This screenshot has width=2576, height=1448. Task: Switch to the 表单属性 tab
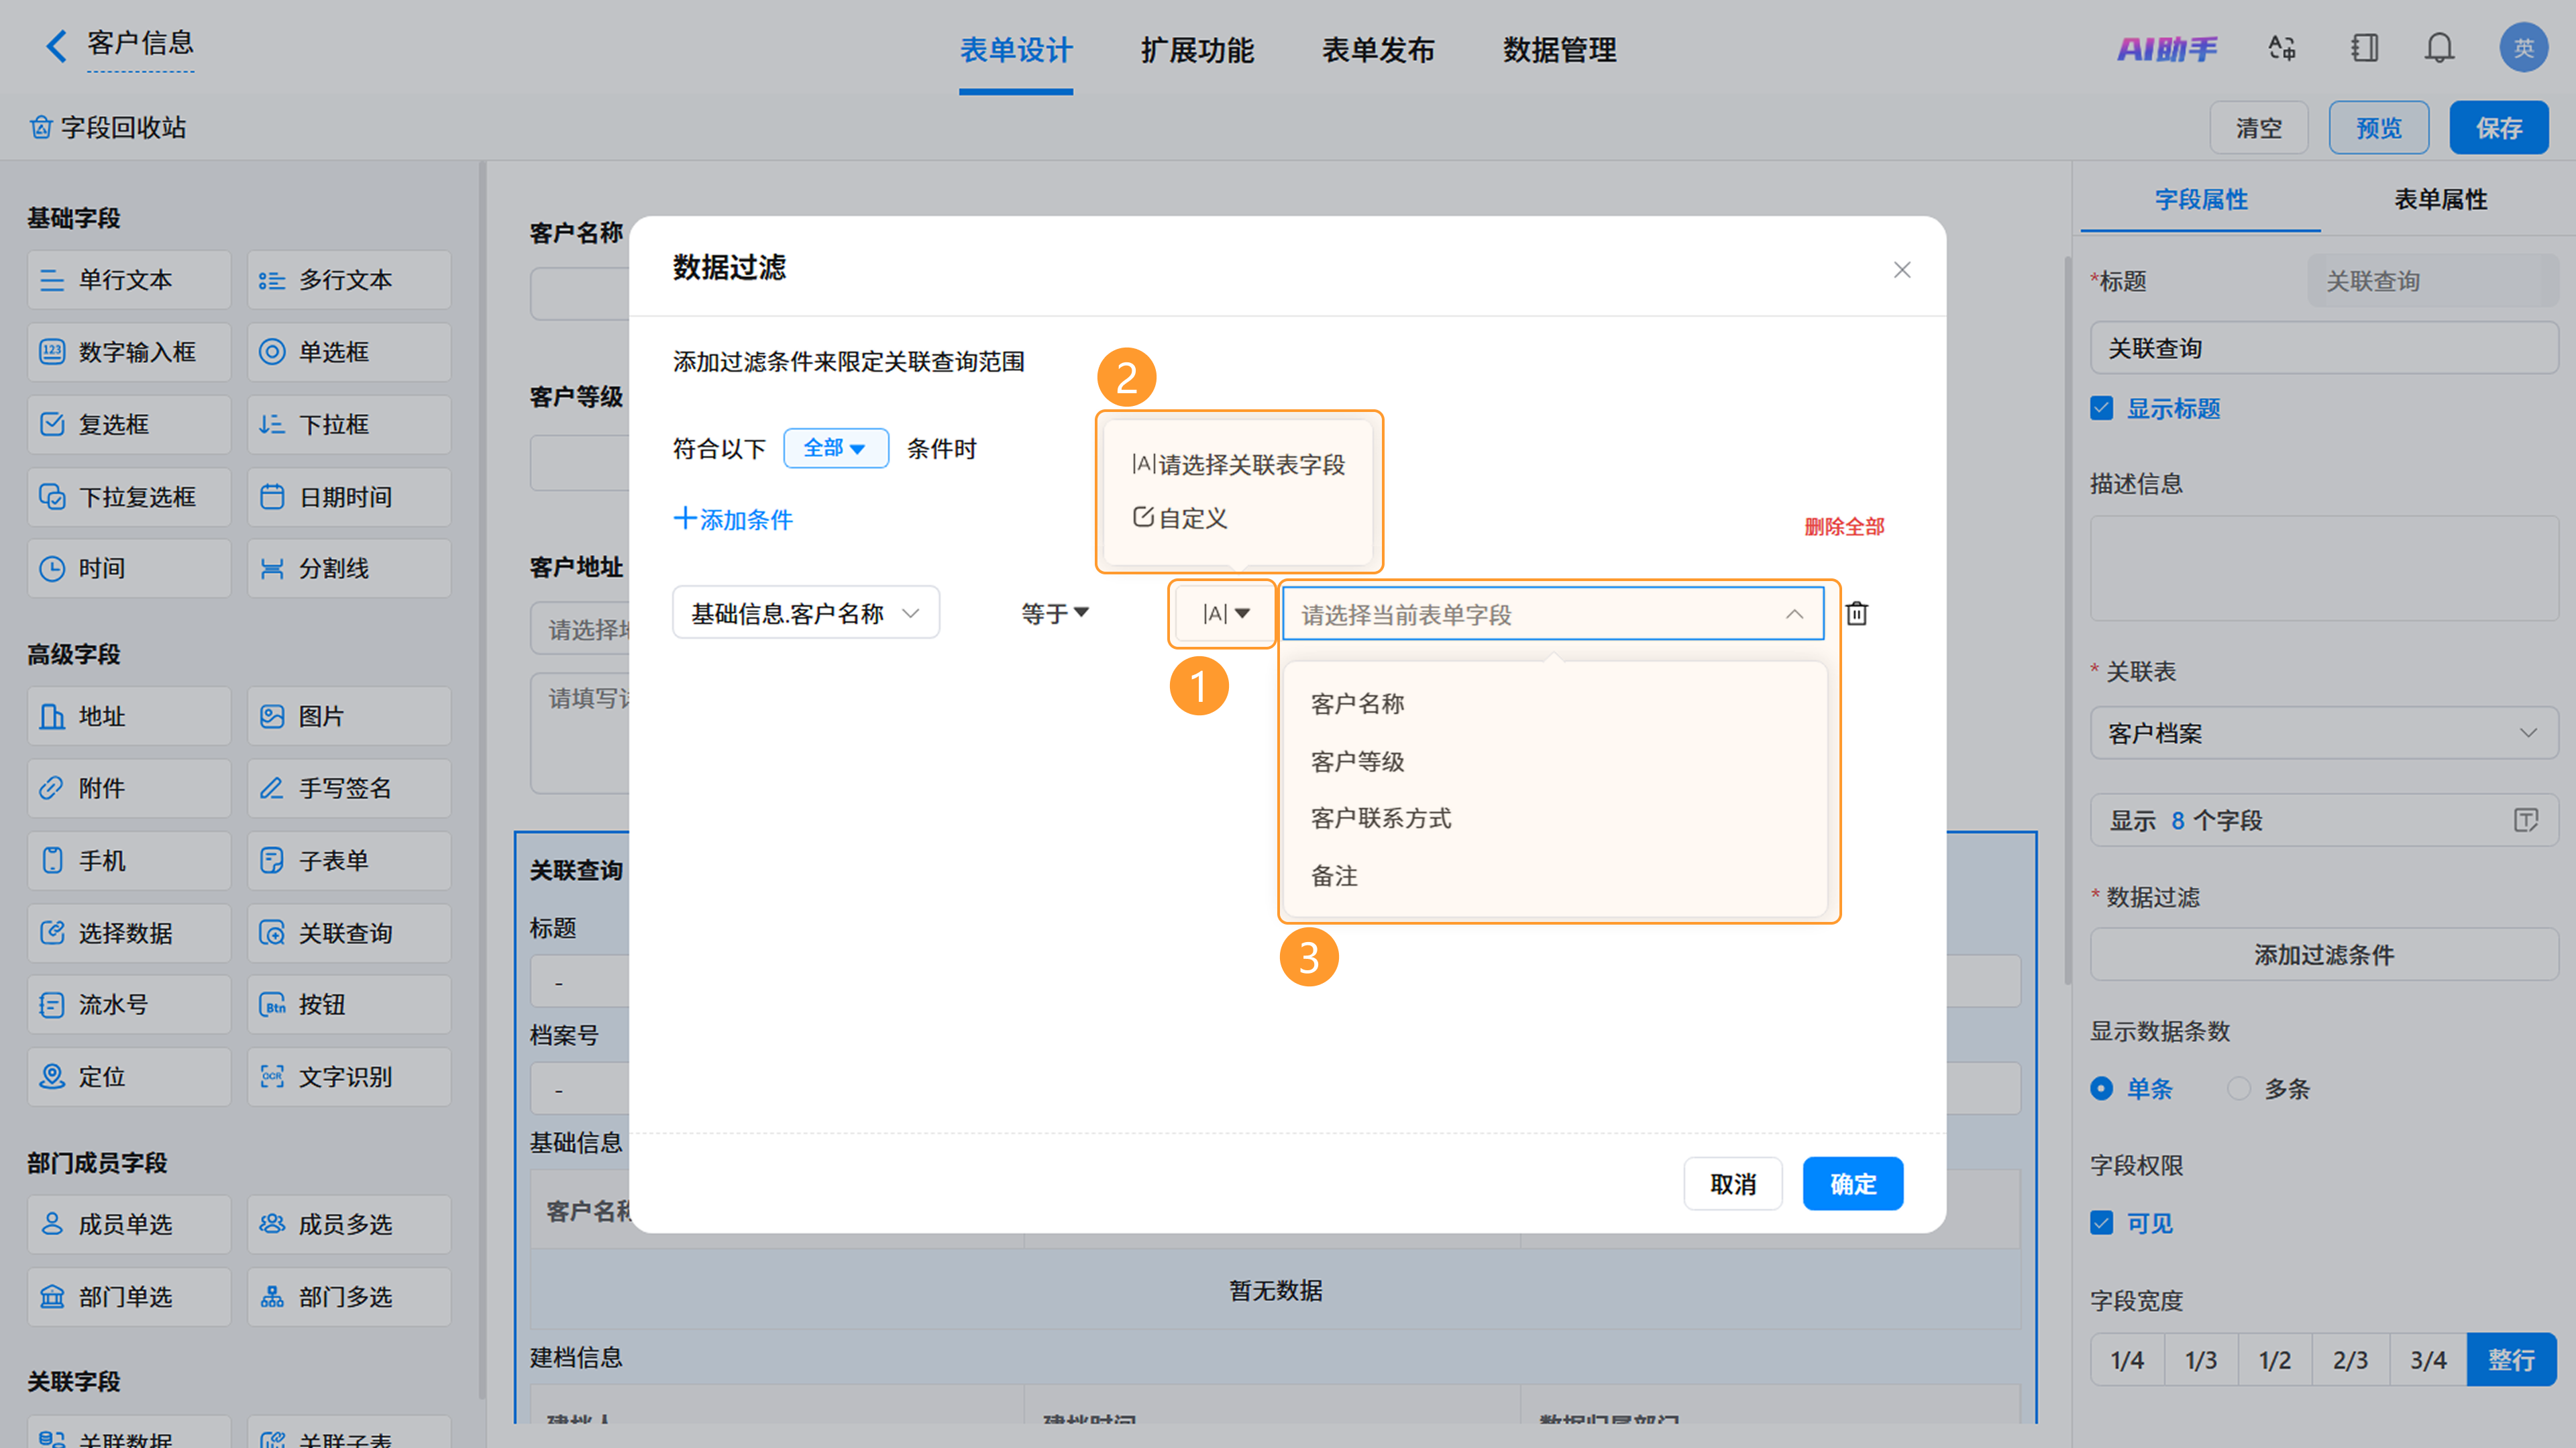pos(2440,199)
